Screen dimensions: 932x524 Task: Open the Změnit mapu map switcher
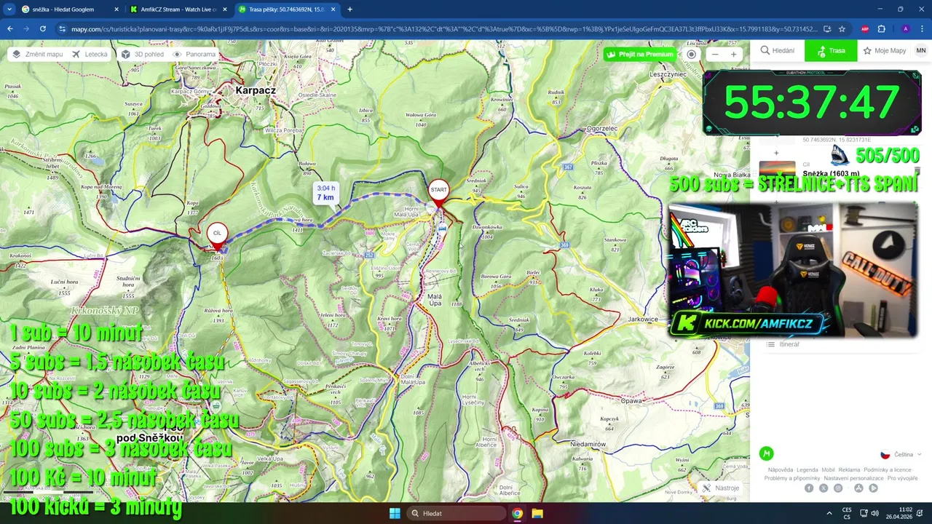(37, 54)
